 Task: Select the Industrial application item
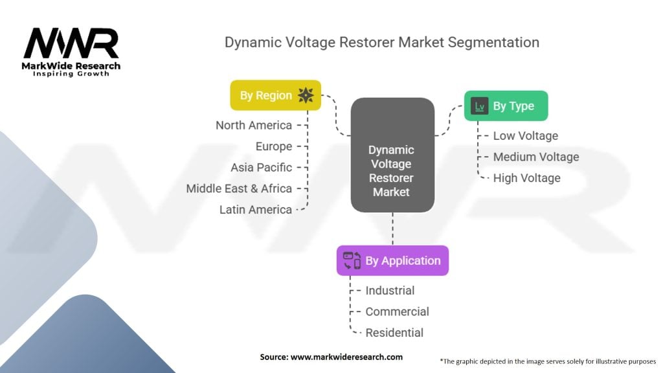(x=390, y=291)
